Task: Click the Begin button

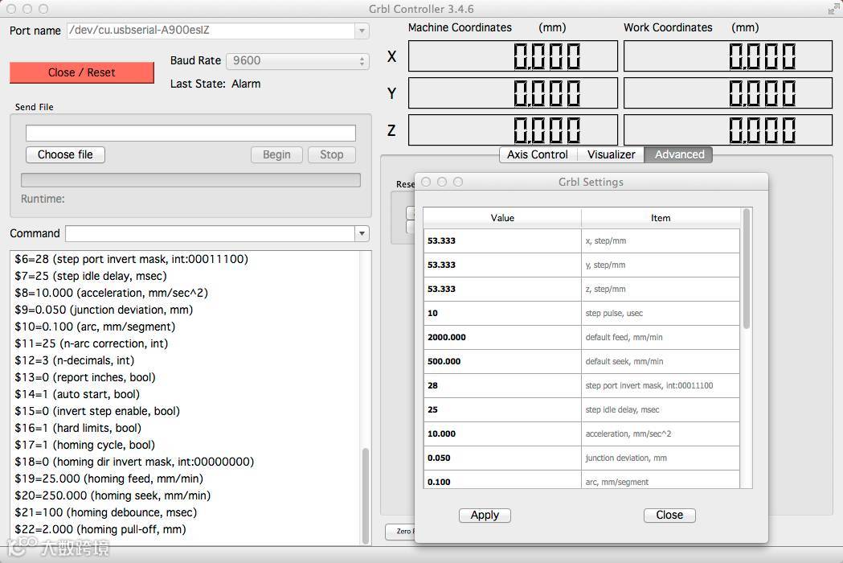Action: (277, 155)
